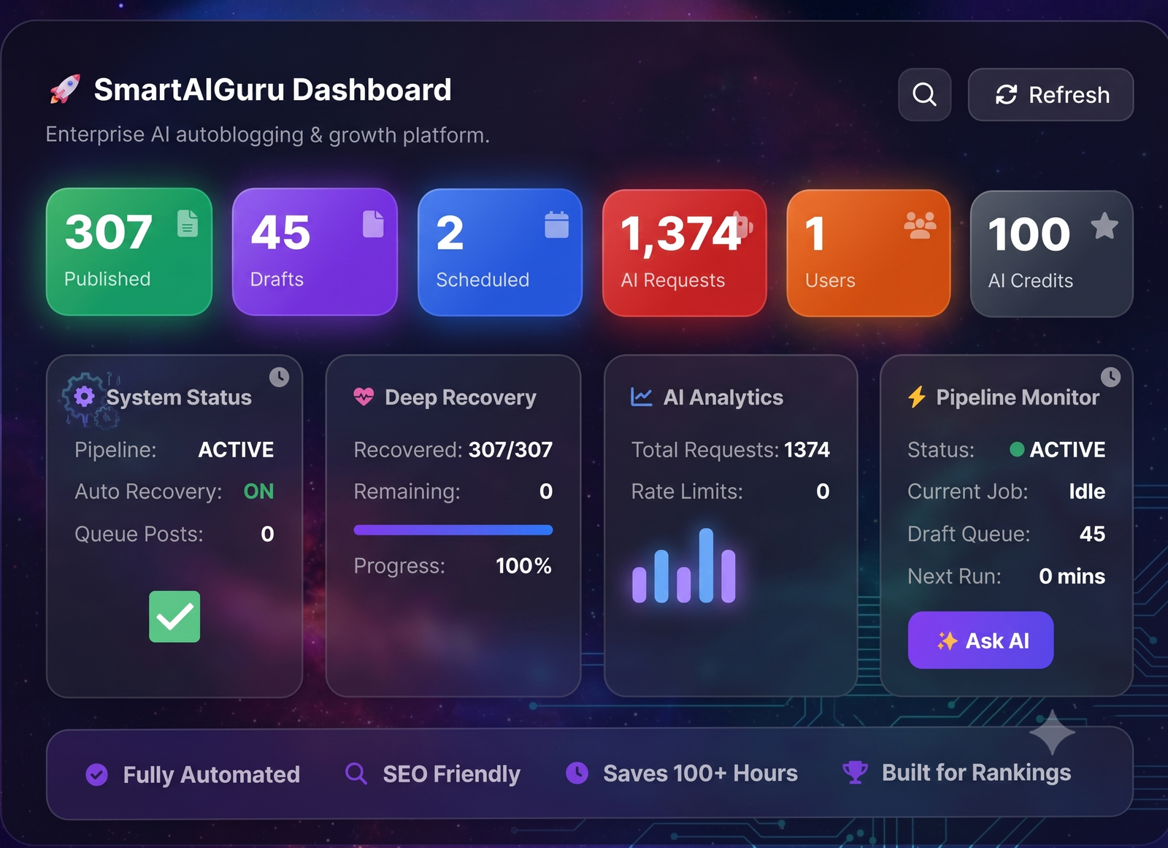Click the people icon on Users card
The height and width of the screenshot is (848, 1168).
tap(920, 226)
